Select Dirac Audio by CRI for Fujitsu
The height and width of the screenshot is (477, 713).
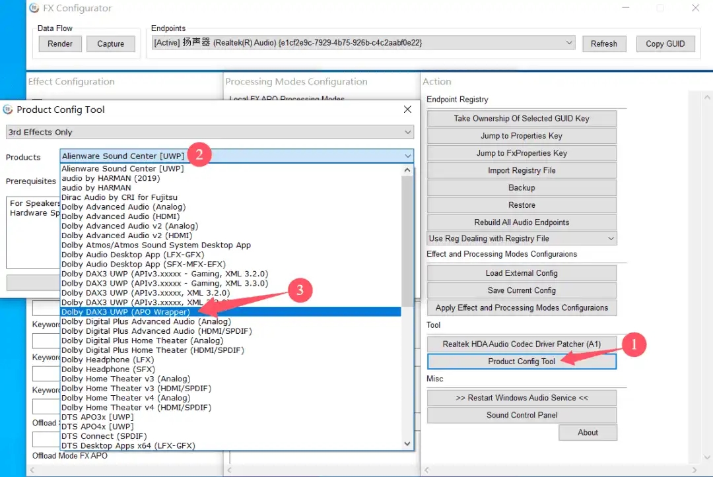[x=231, y=197]
